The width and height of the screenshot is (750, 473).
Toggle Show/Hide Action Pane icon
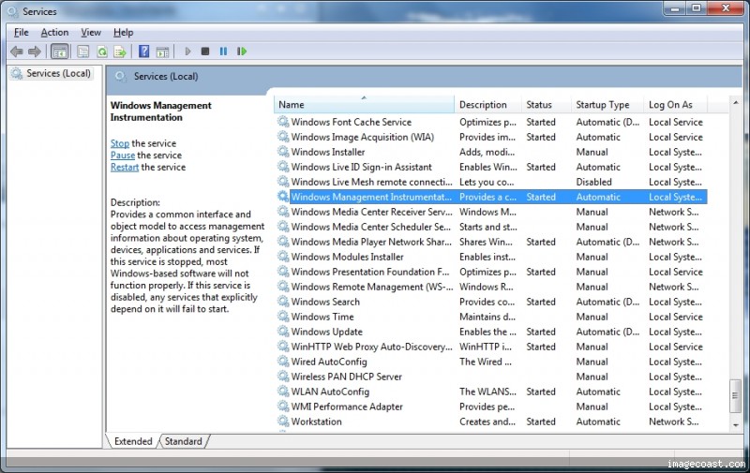162,52
